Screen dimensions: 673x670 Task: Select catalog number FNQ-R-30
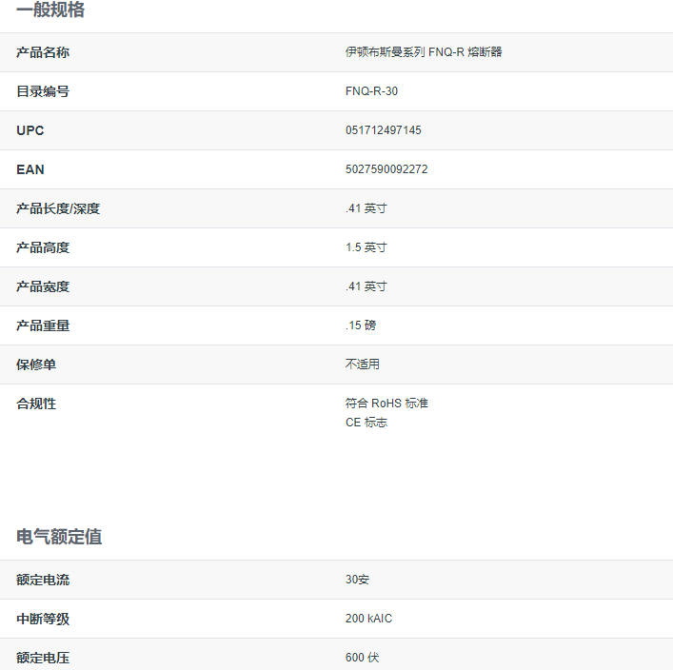(x=371, y=91)
